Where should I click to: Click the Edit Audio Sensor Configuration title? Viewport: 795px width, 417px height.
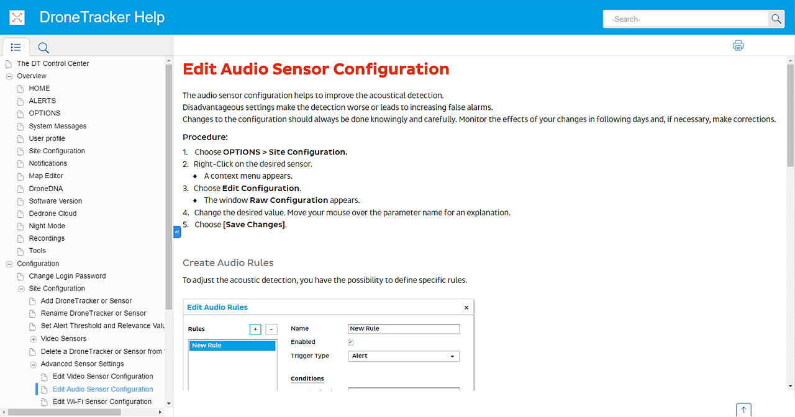[316, 69]
